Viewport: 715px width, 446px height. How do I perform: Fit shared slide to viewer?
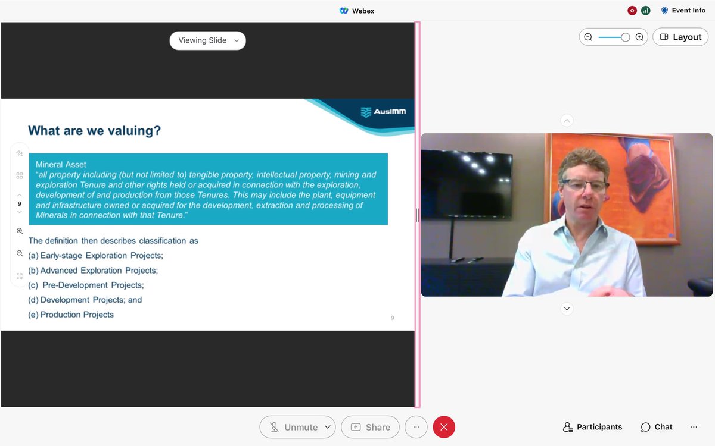20,275
